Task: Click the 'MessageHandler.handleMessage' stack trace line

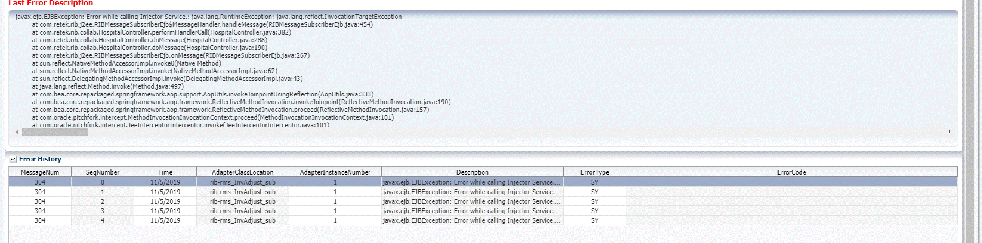Action: 202,24
